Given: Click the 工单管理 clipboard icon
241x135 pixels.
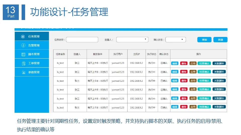Looking at the screenshot, I should tap(24, 63).
